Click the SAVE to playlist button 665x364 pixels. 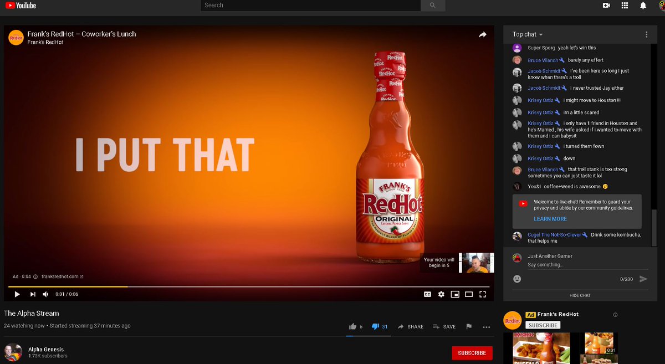(x=444, y=326)
